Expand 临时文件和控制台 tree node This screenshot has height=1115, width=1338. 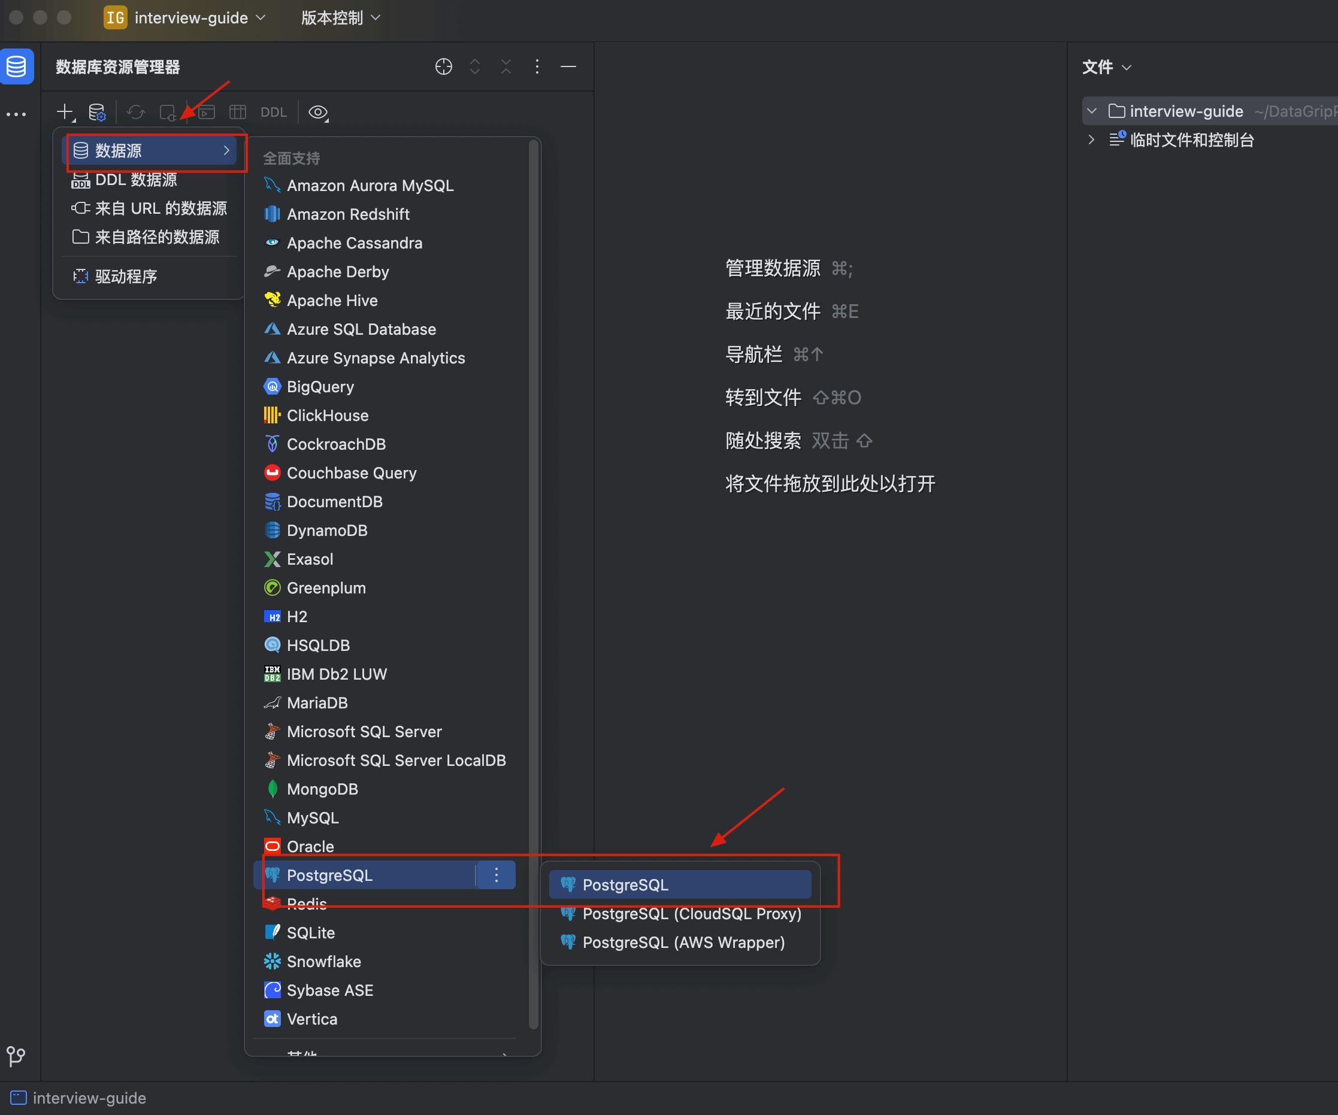[x=1091, y=140]
